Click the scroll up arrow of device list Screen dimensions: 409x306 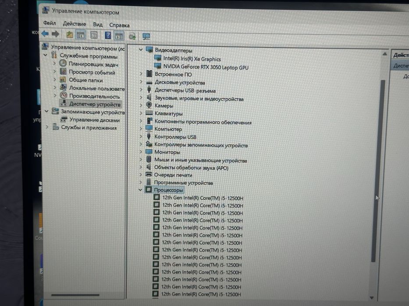click(x=385, y=54)
